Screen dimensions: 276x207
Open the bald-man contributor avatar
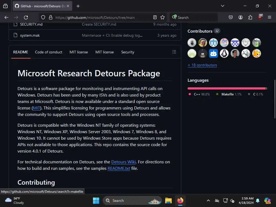point(192,43)
